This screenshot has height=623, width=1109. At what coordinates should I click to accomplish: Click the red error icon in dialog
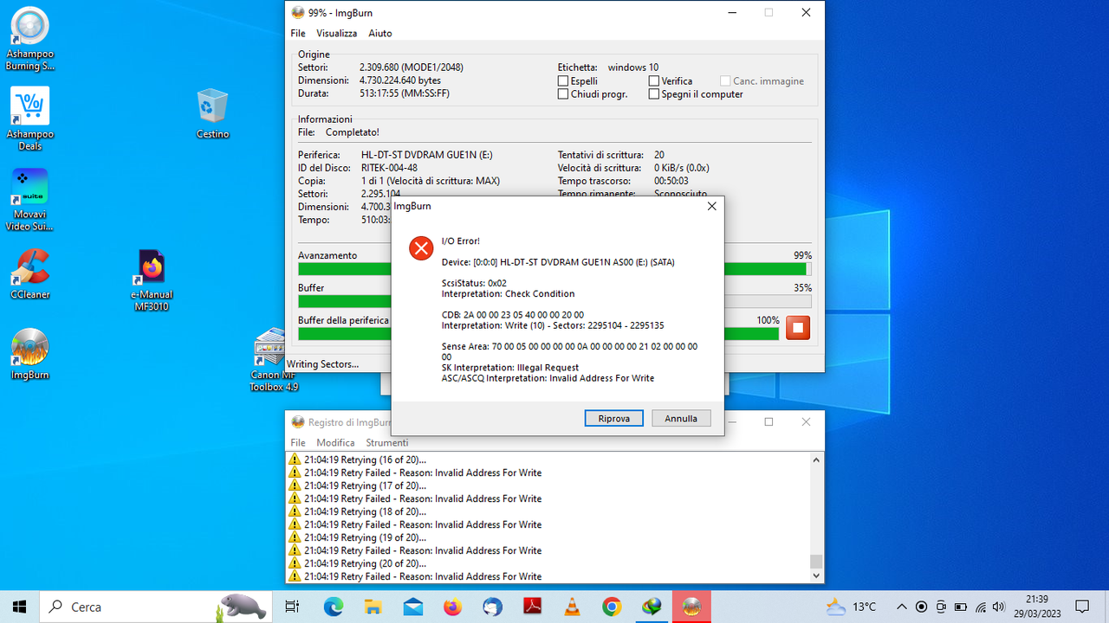(x=421, y=248)
